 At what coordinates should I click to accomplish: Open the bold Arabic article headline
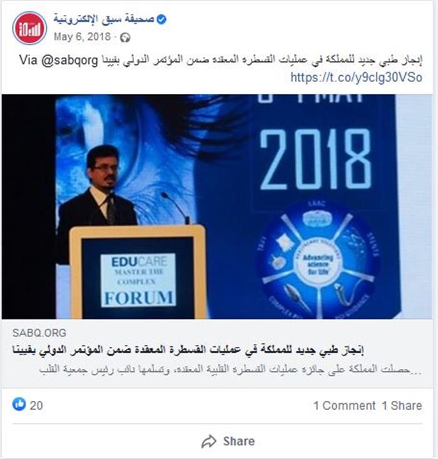point(188,350)
